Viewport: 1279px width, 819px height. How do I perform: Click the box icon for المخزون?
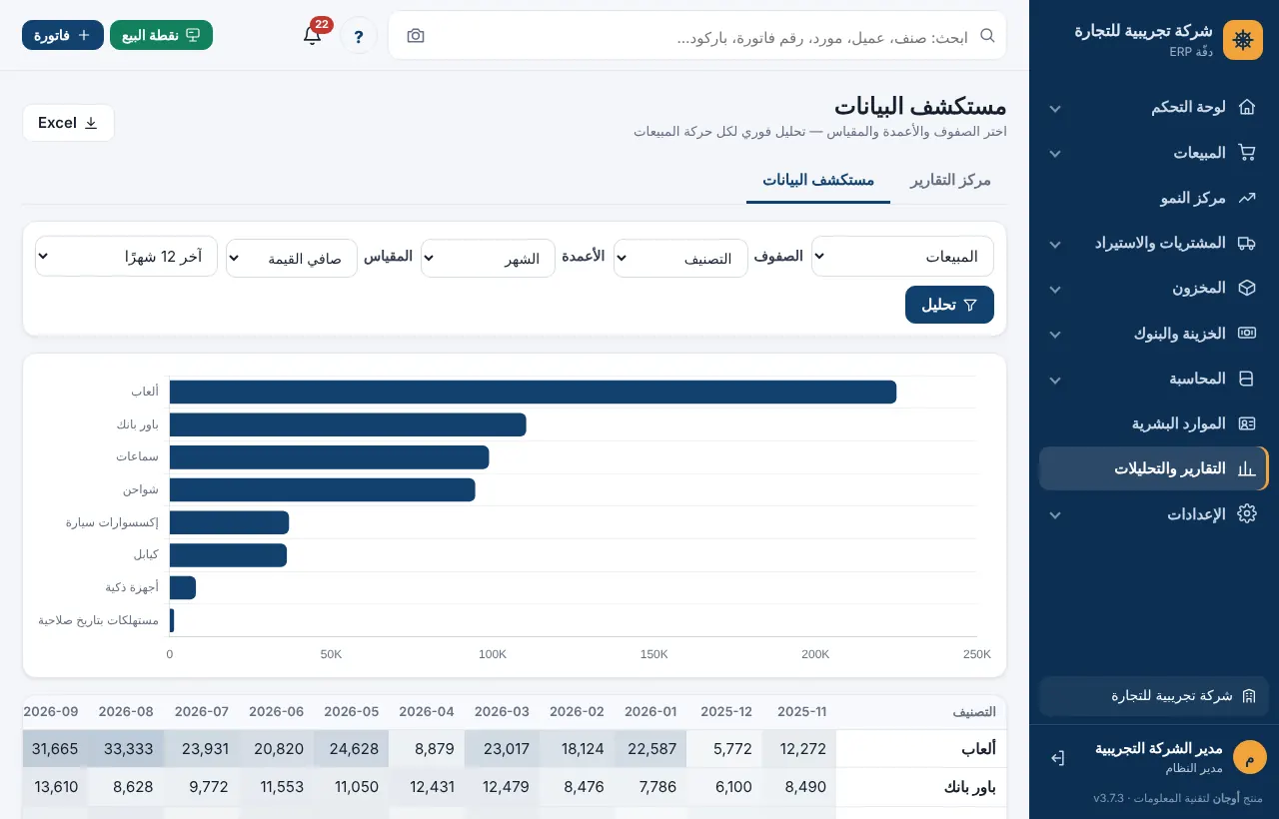click(1246, 288)
